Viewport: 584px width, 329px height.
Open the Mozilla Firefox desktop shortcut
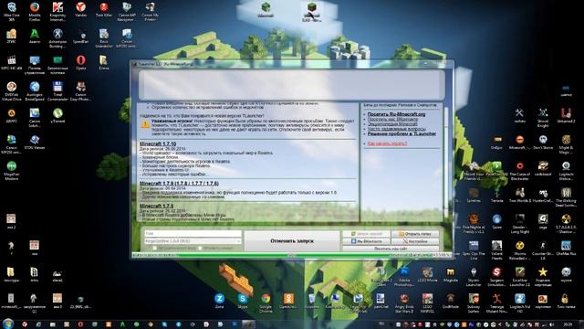[35, 10]
